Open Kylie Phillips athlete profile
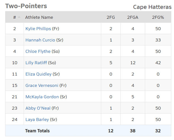 [x=38, y=29]
